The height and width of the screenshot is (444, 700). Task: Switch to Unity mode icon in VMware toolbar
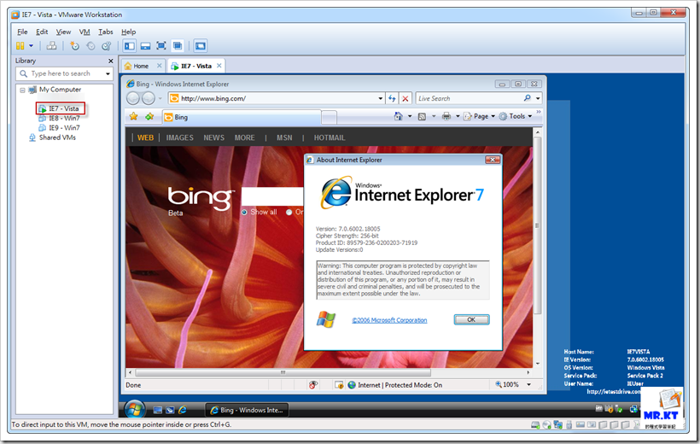coord(178,45)
